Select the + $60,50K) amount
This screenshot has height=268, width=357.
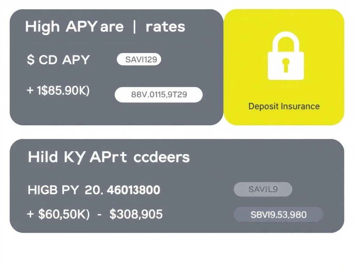click(x=58, y=214)
